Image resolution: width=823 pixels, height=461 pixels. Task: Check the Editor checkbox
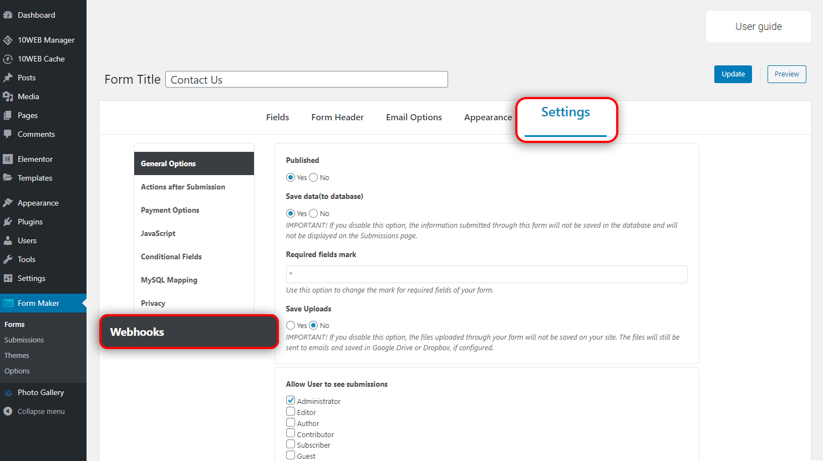tap(291, 411)
